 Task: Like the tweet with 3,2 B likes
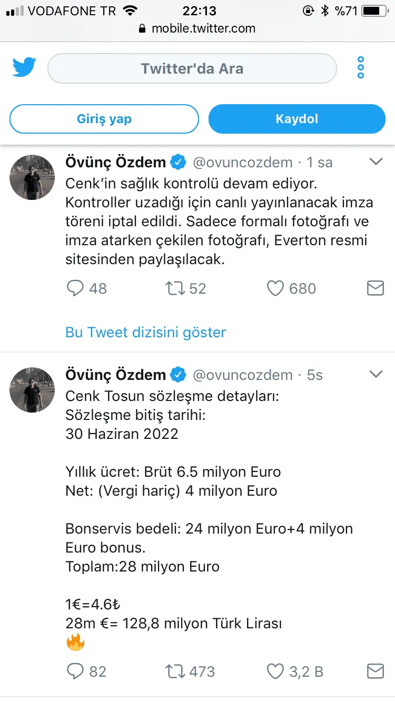click(x=275, y=671)
